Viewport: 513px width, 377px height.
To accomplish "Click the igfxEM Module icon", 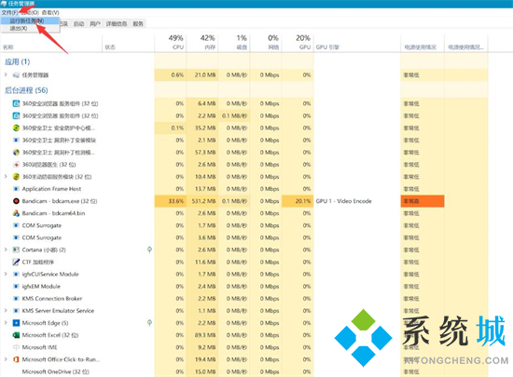I will [x=16, y=287].
